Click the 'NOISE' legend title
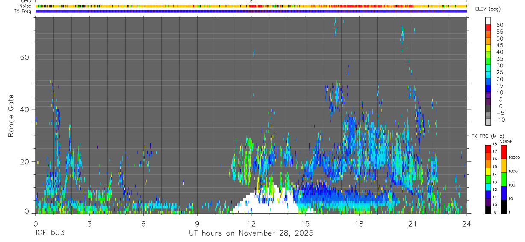This screenshot has width=525, height=242. pos(506,141)
